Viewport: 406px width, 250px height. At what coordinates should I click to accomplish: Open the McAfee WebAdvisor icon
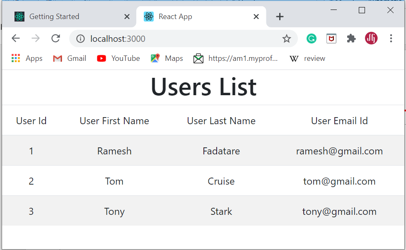pyautogui.click(x=331, y=38)
